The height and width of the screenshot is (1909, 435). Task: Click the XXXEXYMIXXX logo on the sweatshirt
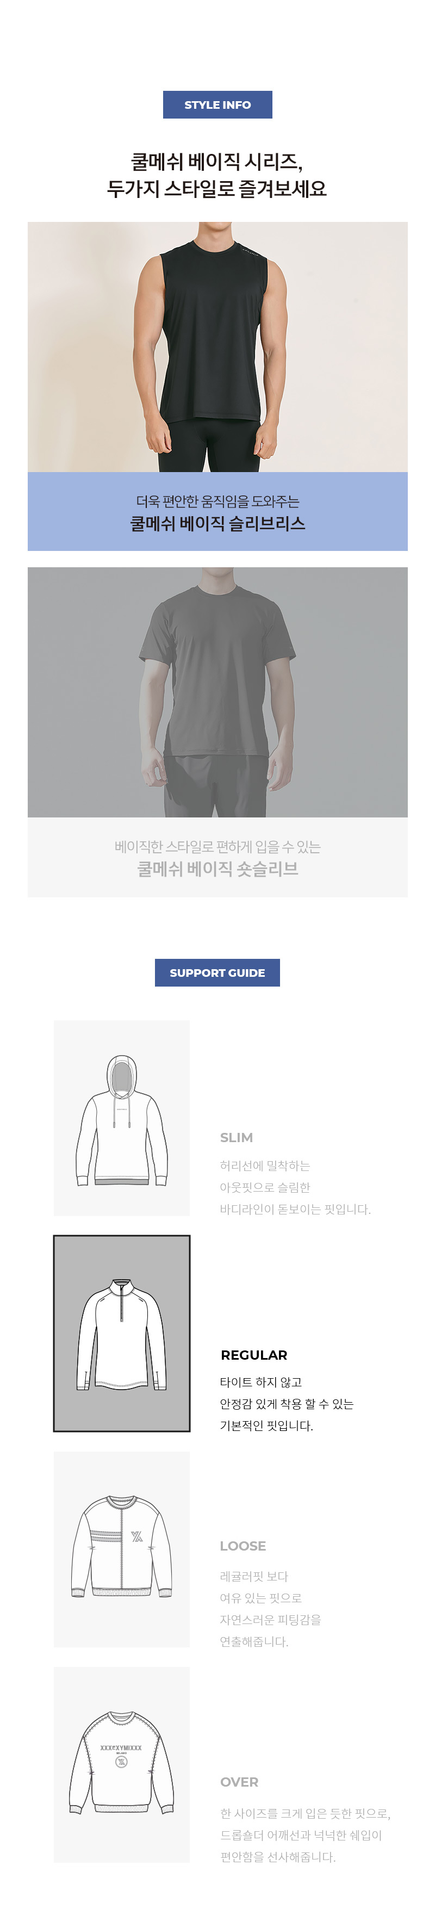coord(121,1747)
